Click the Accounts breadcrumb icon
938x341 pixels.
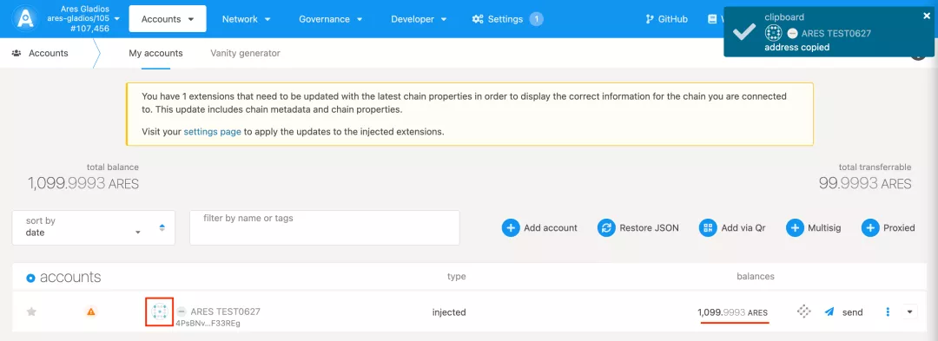click(x=17, y=53)
